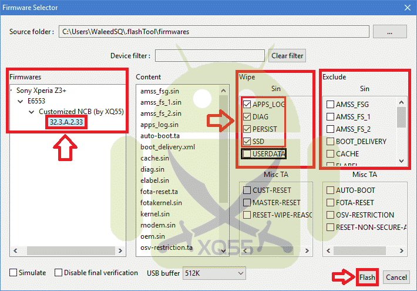Select firmware version 32.3.A.2.33

[x=65, y=122]
